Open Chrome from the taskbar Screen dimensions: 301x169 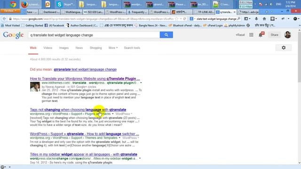pyautogui.click(x=13, y=4)
